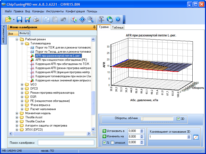This screenshot has height=154, width=206.
Task: Click the Save floppy disk icon
Action: [20, 20]
